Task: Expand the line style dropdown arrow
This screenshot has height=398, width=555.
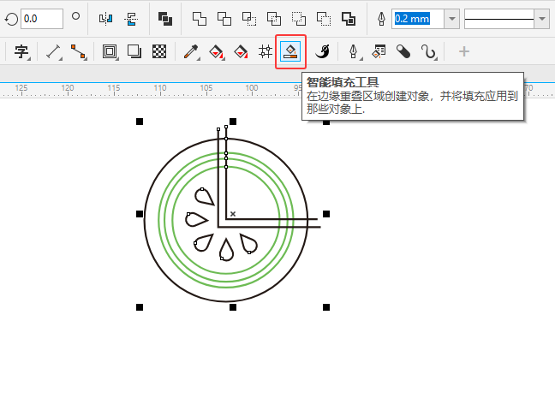Action: click(x=542, y=19)
